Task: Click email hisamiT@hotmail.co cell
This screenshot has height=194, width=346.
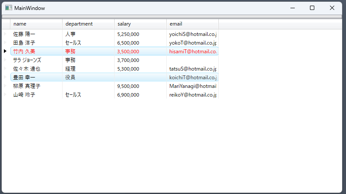Action: coord(192,51)
